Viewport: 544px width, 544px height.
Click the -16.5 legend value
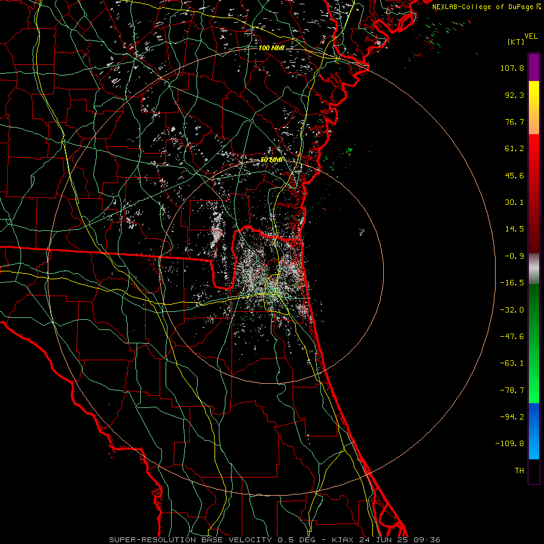(x=512, y=283)
